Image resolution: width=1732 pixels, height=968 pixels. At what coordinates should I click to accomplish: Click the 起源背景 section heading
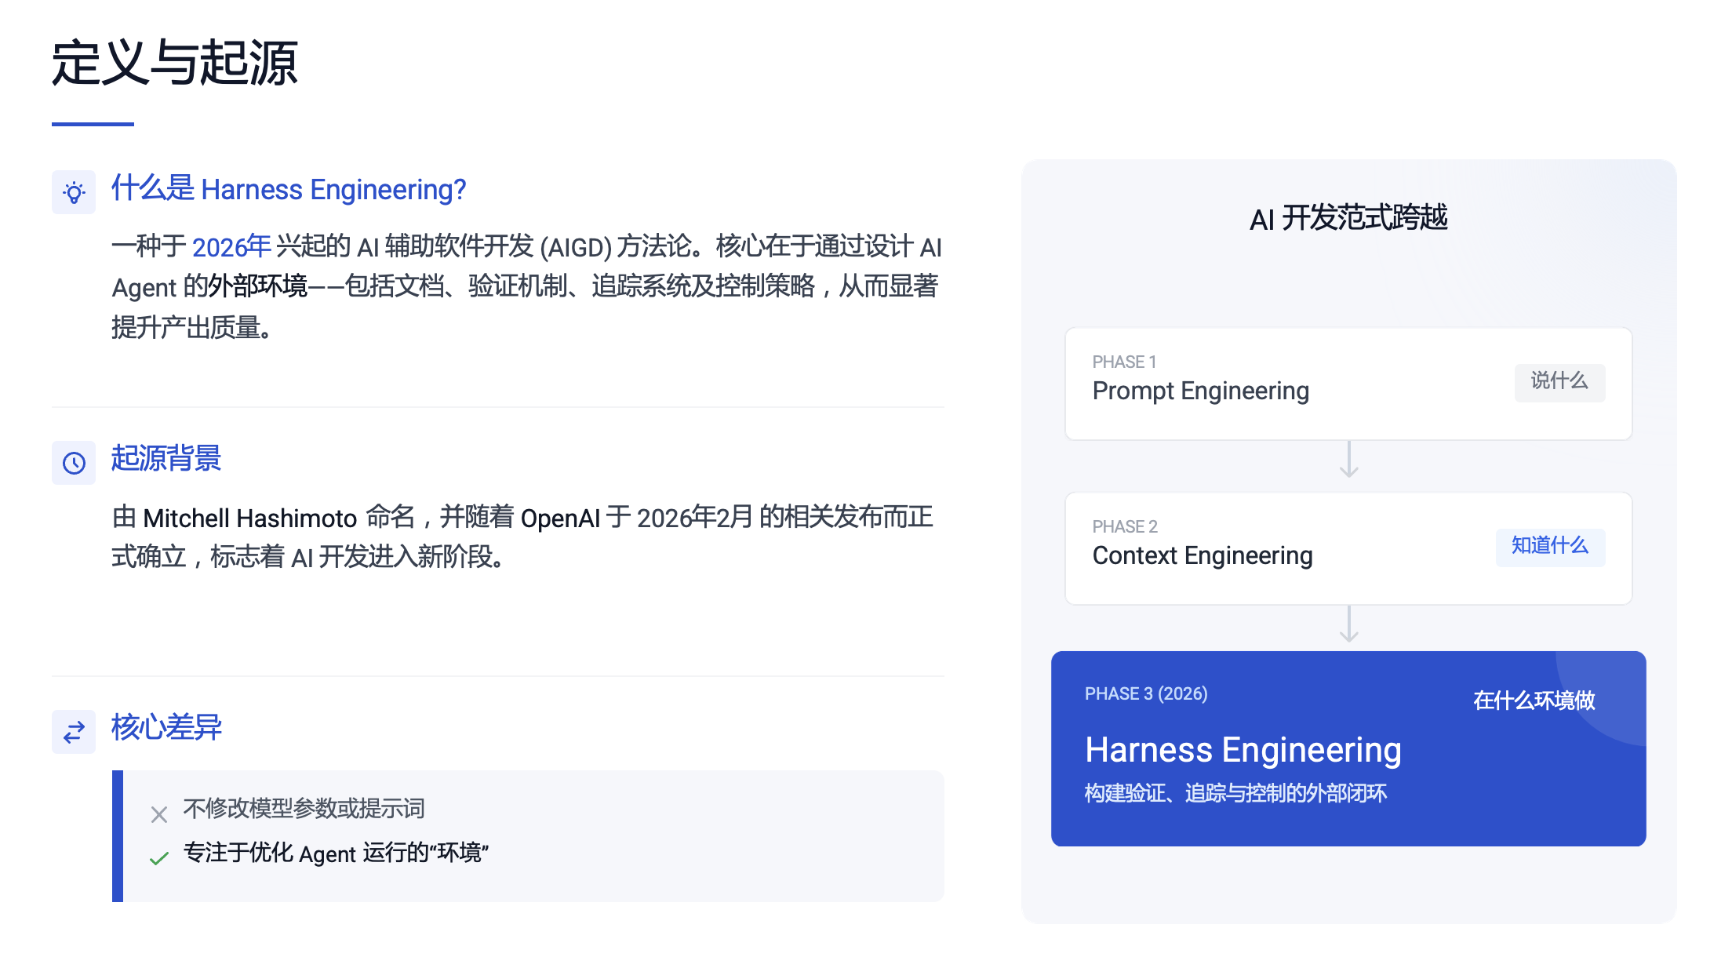point(166,458)
